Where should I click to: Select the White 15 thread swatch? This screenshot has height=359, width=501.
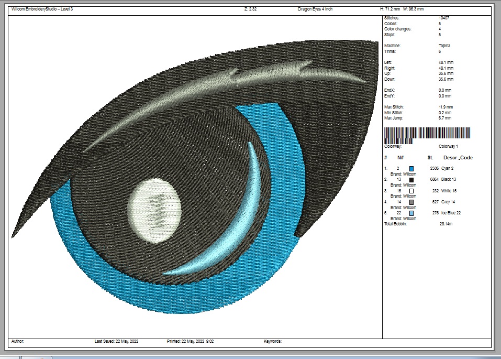click(x=411, y=191)
